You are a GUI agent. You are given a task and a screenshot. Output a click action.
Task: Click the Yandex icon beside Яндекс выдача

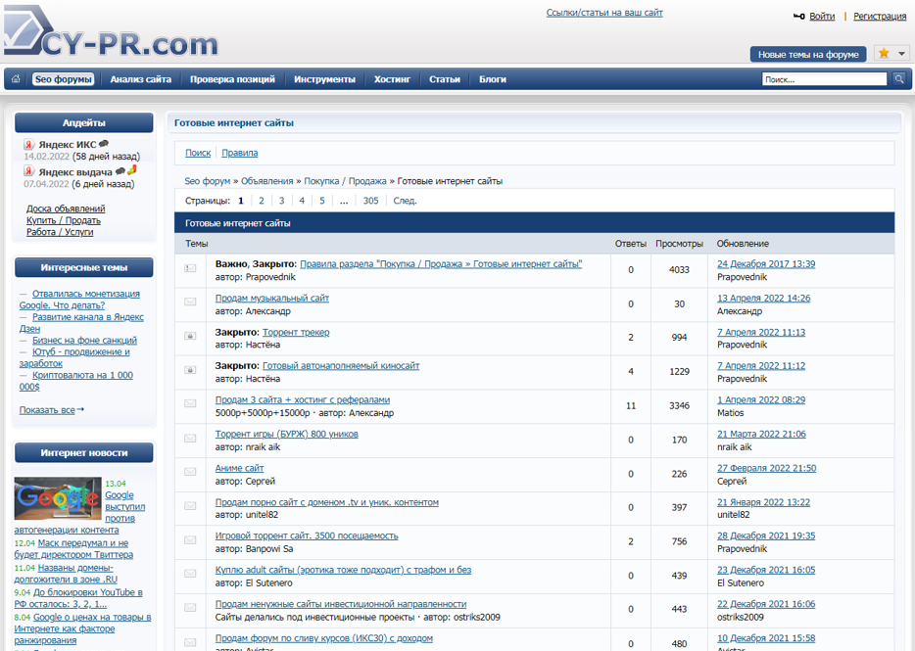(x=28, y=171)
